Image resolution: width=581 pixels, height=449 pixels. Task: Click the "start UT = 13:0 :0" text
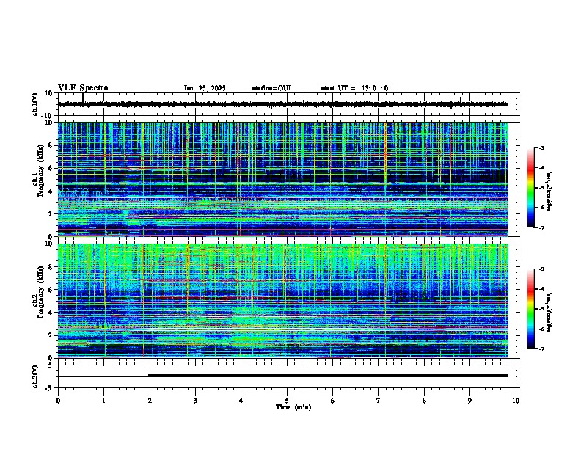click(x=354, y=88)
